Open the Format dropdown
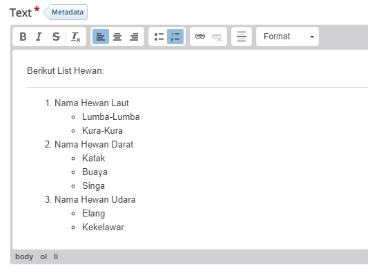The height and width of the screenshot is (273, 372). click(288, 37)
